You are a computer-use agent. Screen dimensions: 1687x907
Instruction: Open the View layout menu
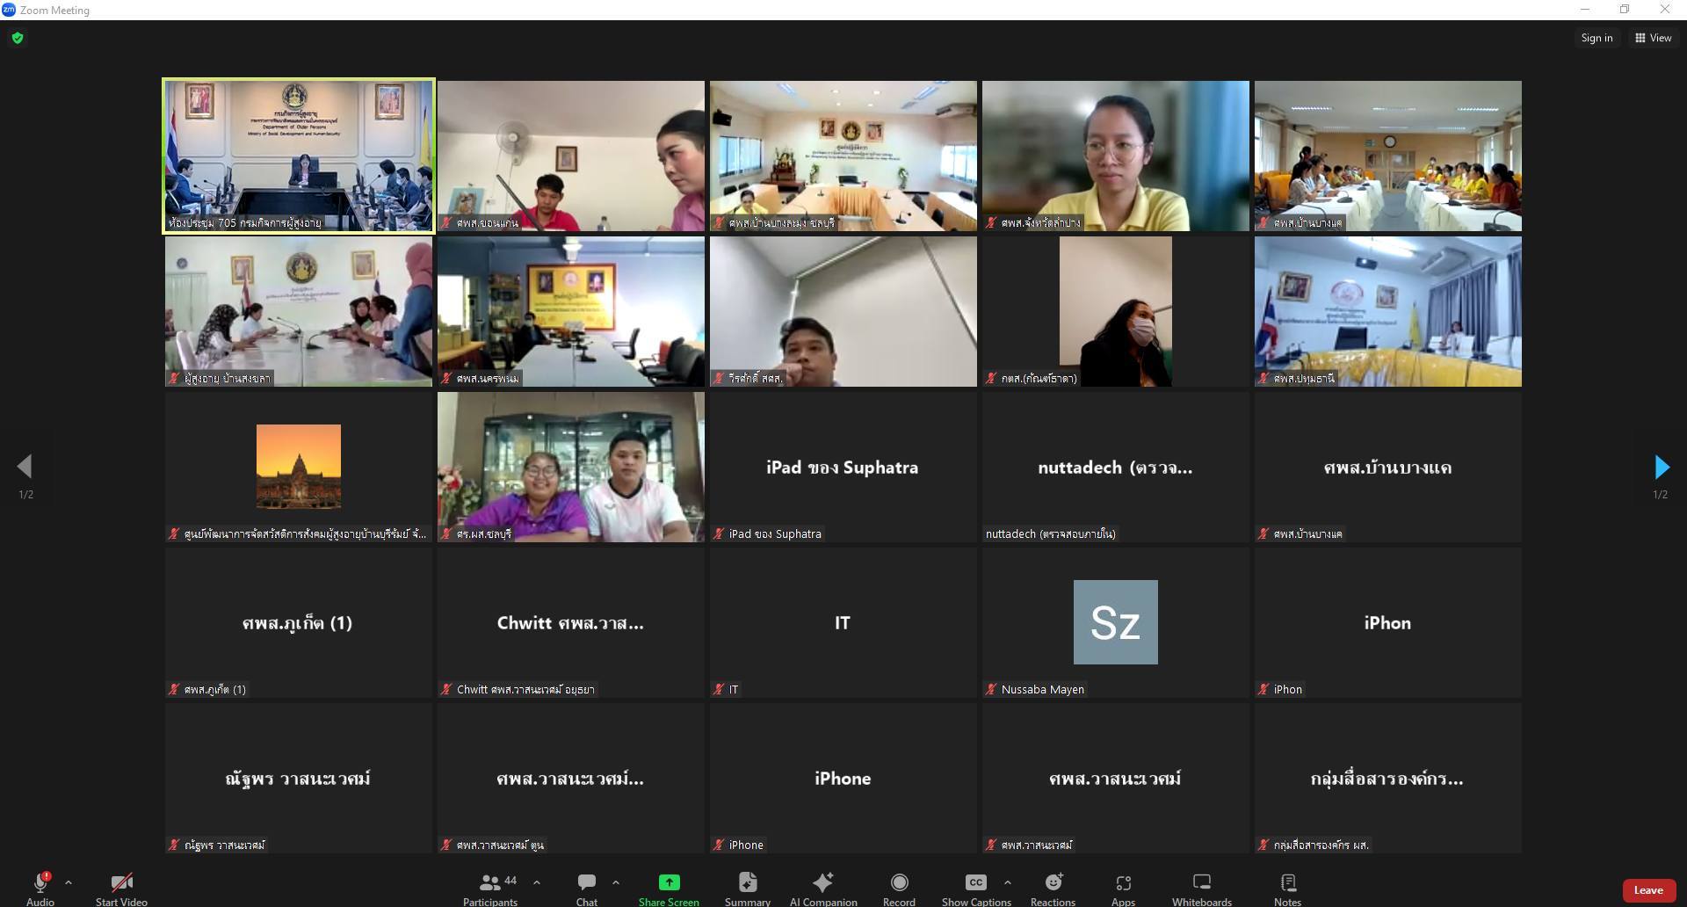click(x=1653, y=38)
